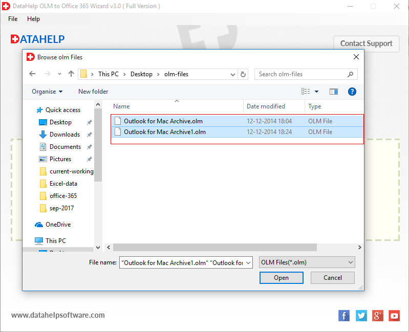Open the DataHelp YouTube icon

click(394, 316)
